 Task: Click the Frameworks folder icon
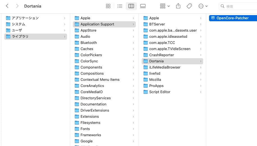pyautogui.click(x=77, y=135)
